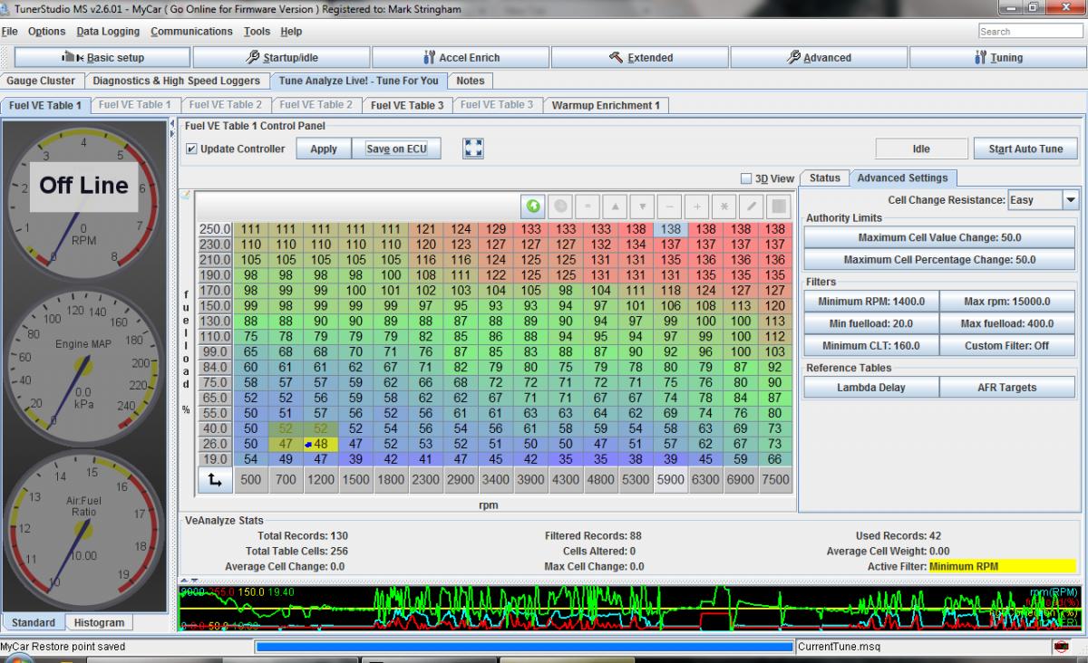The width and height of the screenshot is (1088, 663).
Task: Click the asterisk multiply icon in table toolbar
Action: 724,206
